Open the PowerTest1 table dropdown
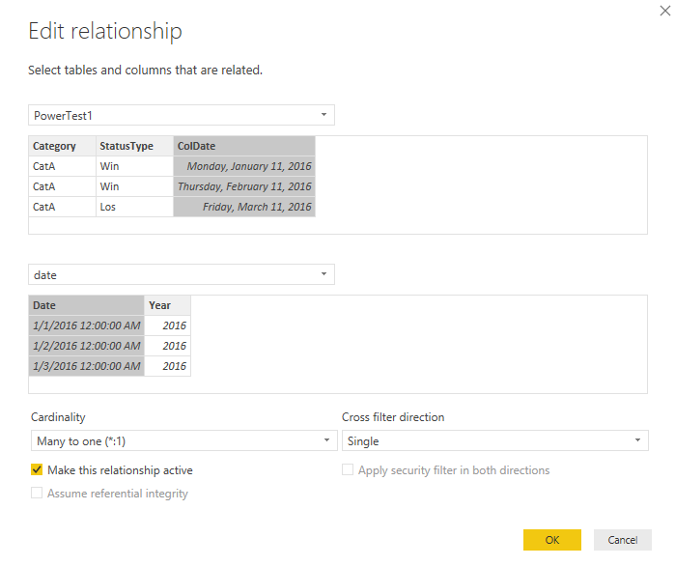 (x=182, y=115)
